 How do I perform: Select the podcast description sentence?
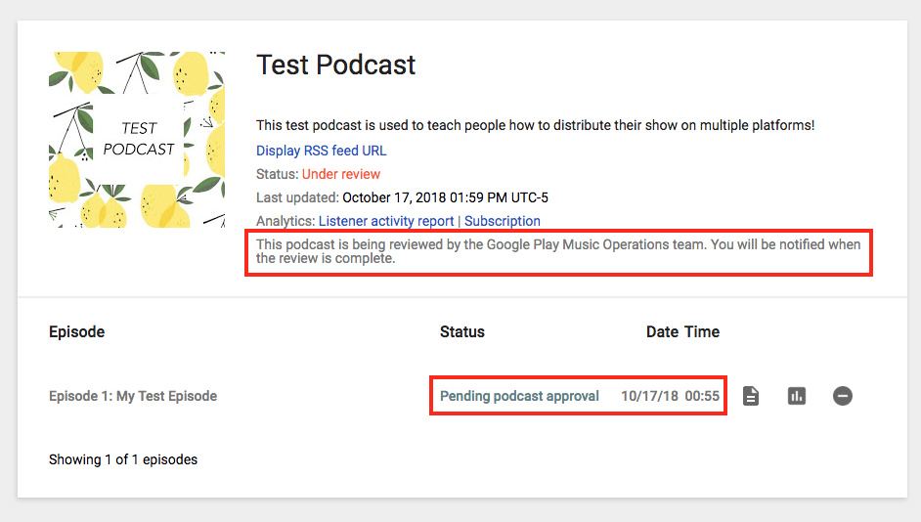click(535, 125)
